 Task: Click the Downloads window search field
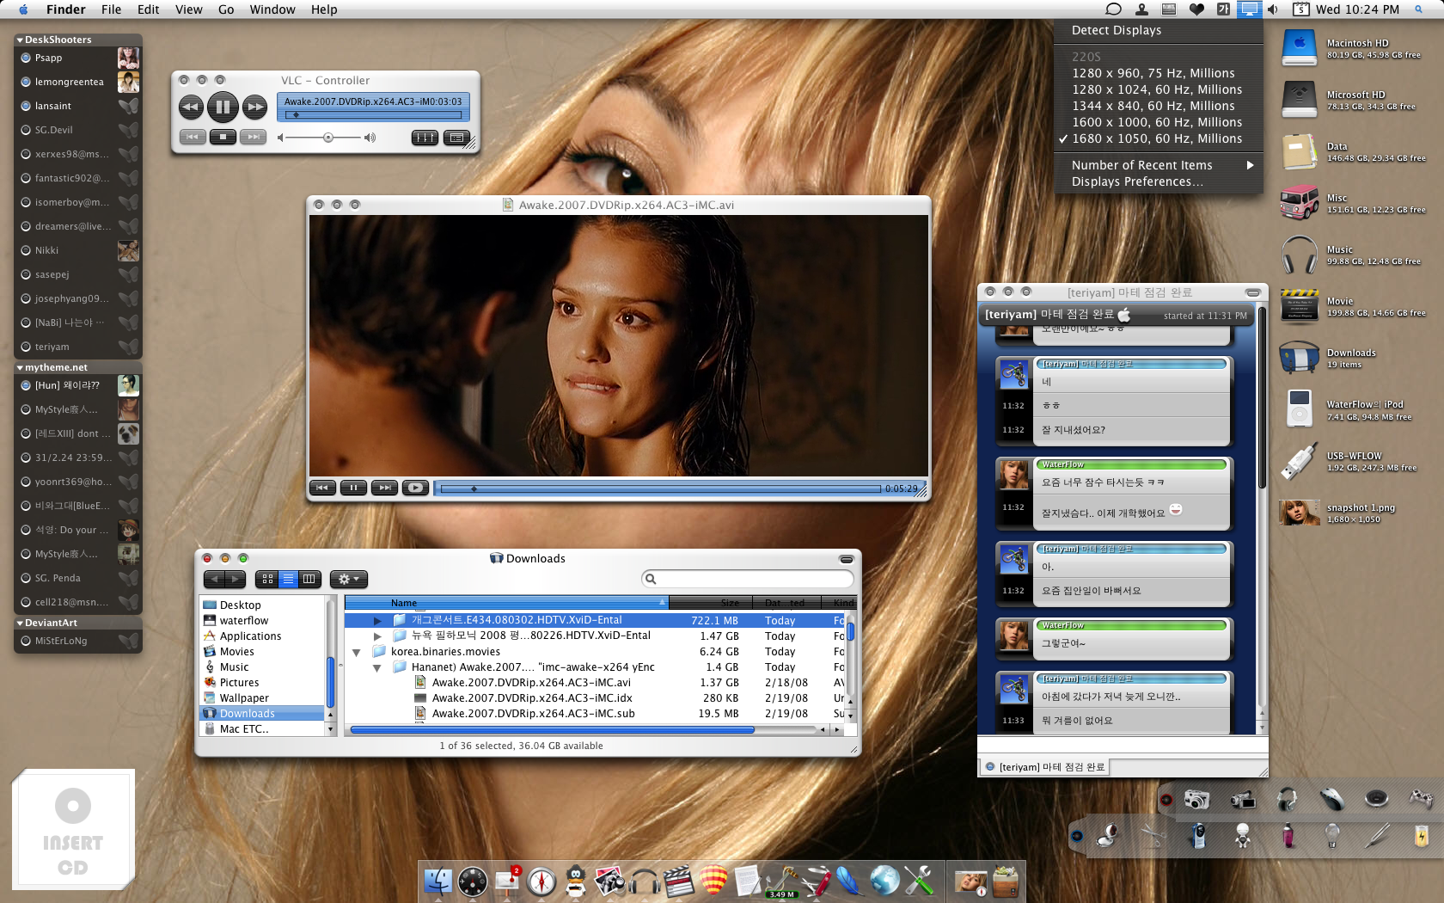coord(748,579)
